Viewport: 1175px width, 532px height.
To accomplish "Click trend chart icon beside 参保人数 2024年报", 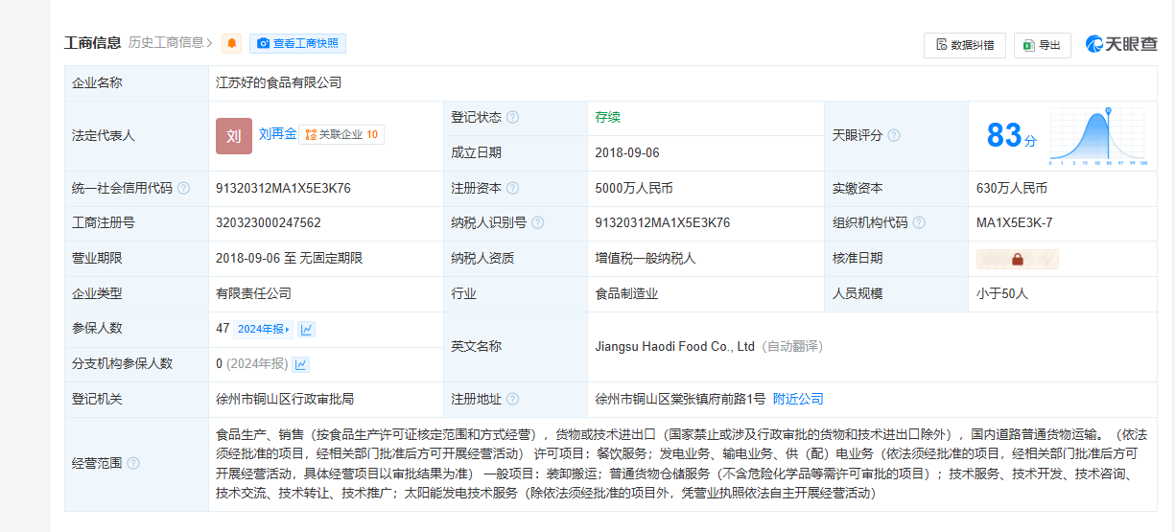I will tap(307, 329).
